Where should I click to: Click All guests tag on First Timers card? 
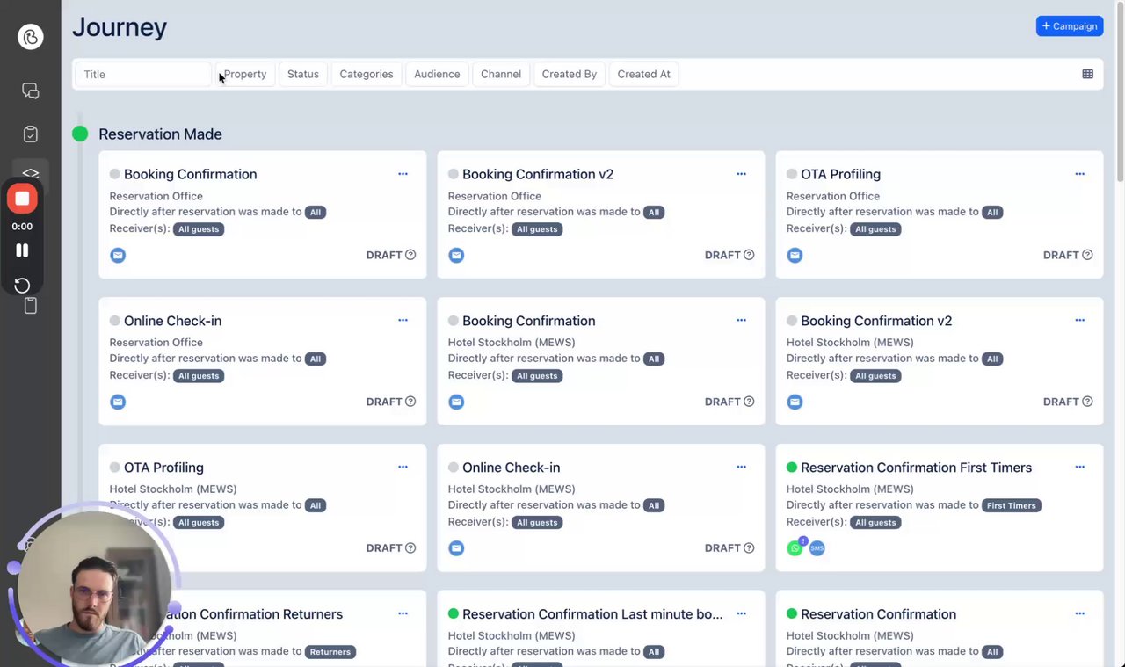876,522
